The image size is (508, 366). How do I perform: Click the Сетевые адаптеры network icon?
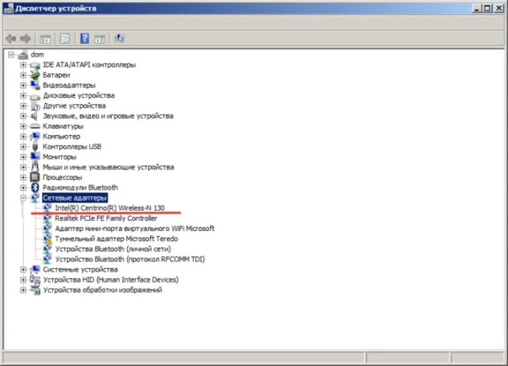click(x=35, y=198)
